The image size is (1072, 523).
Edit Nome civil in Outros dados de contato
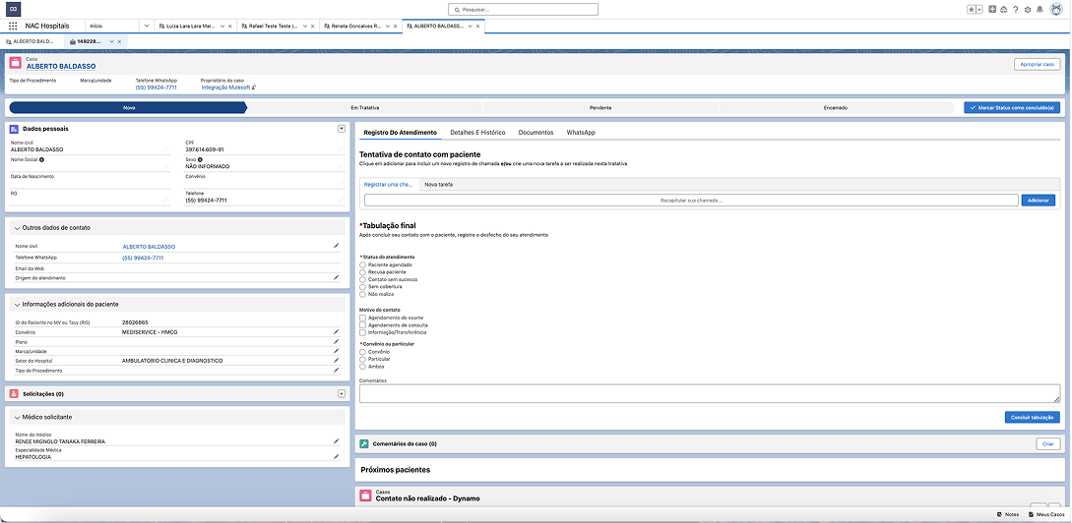(336, 245)
